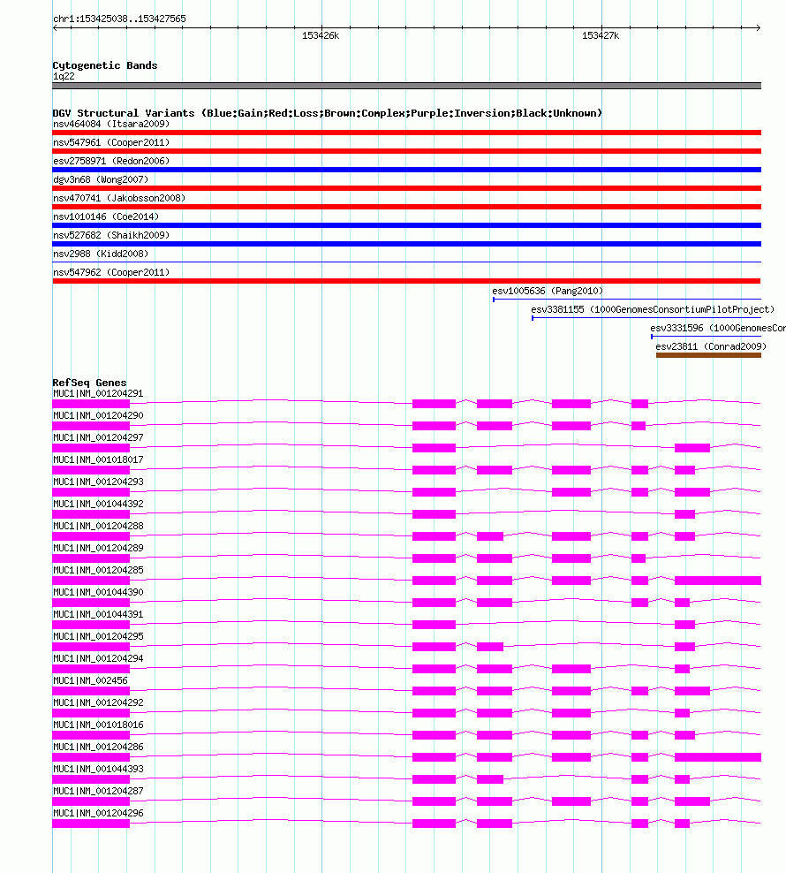The image size is (786, 873).
Task: Click the gray 1q22 cytogenetic band bar
Action: [406, 86]
